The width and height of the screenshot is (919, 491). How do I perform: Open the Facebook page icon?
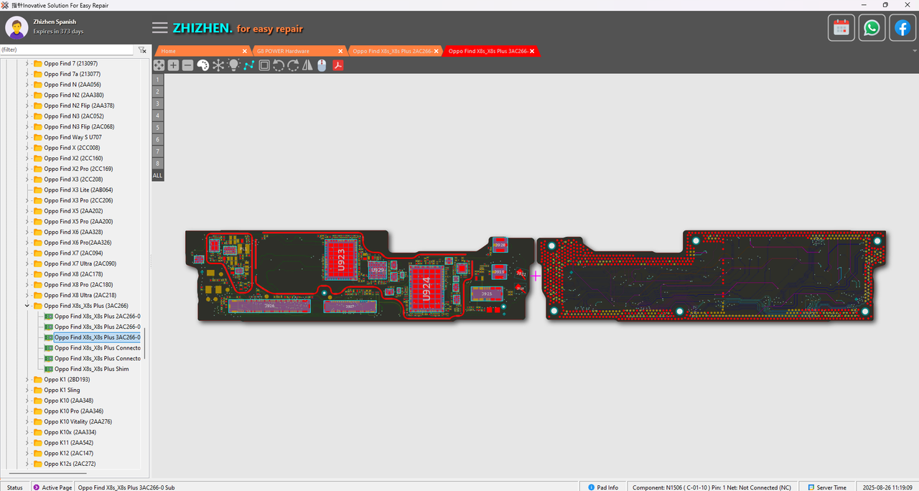902,28
